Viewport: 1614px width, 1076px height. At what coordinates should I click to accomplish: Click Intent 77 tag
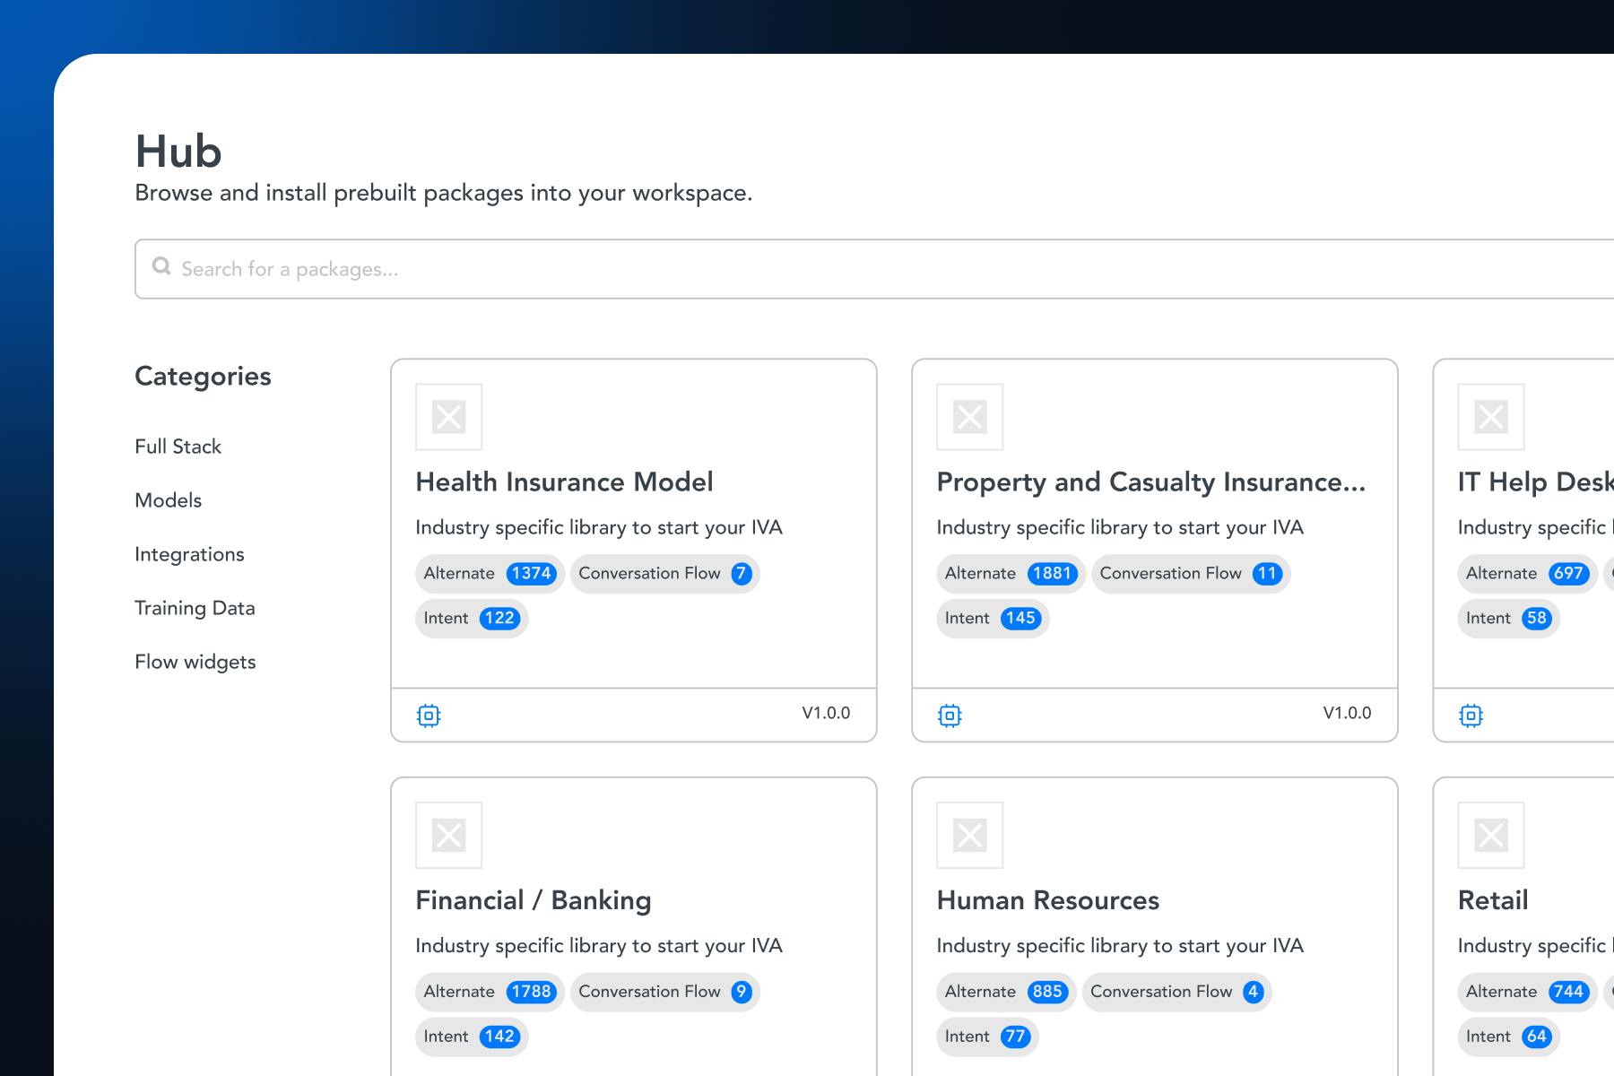[987, 1037]
